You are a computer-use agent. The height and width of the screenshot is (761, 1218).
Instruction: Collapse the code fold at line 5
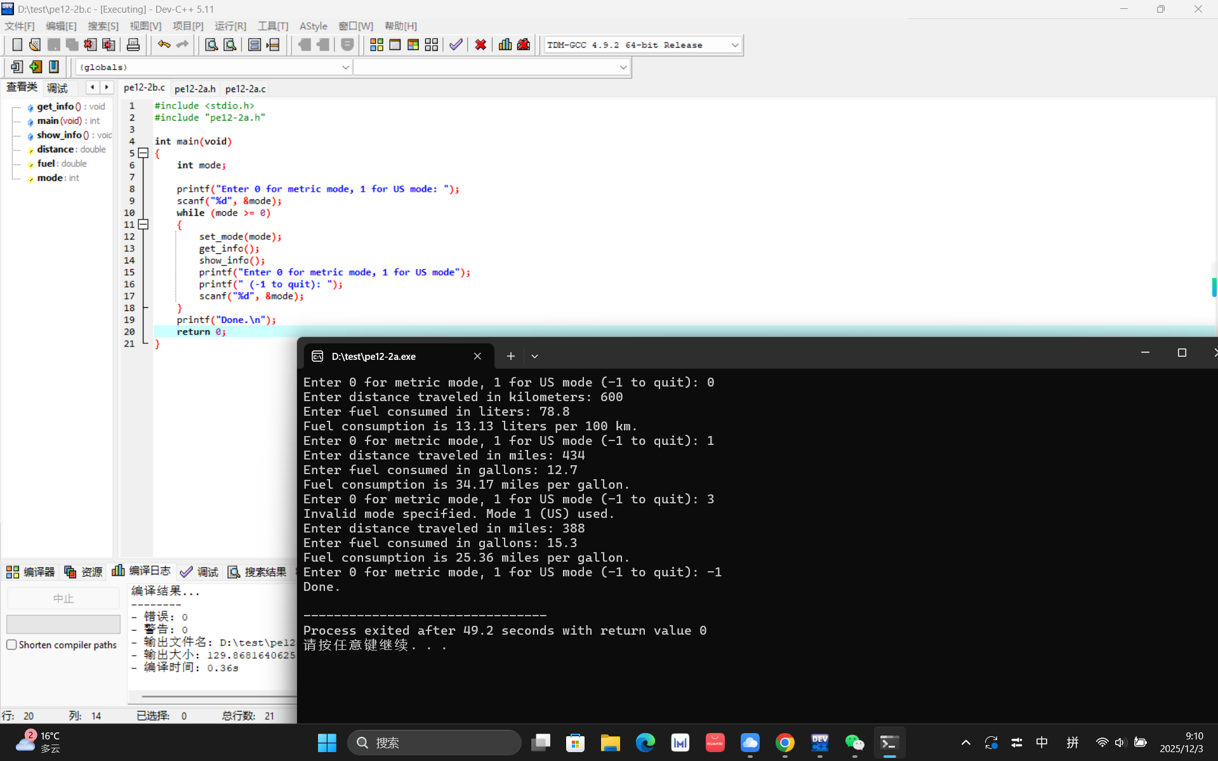(143, 153)
